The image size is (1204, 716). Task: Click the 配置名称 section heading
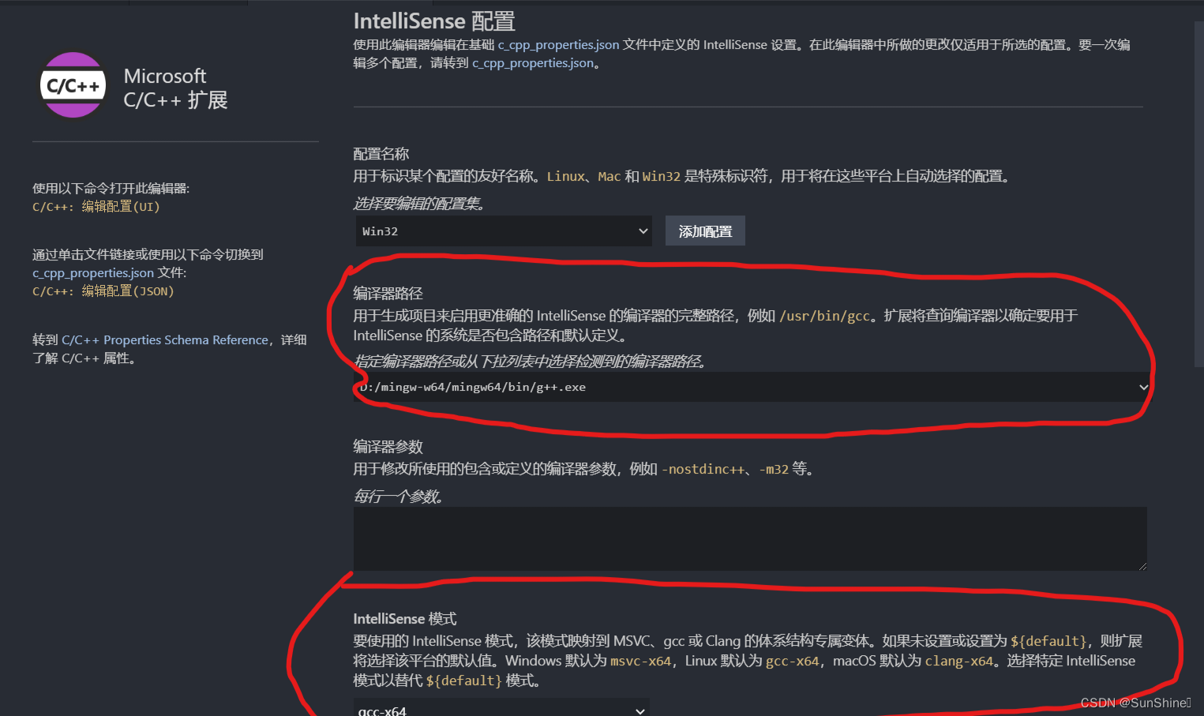[381, 154]
